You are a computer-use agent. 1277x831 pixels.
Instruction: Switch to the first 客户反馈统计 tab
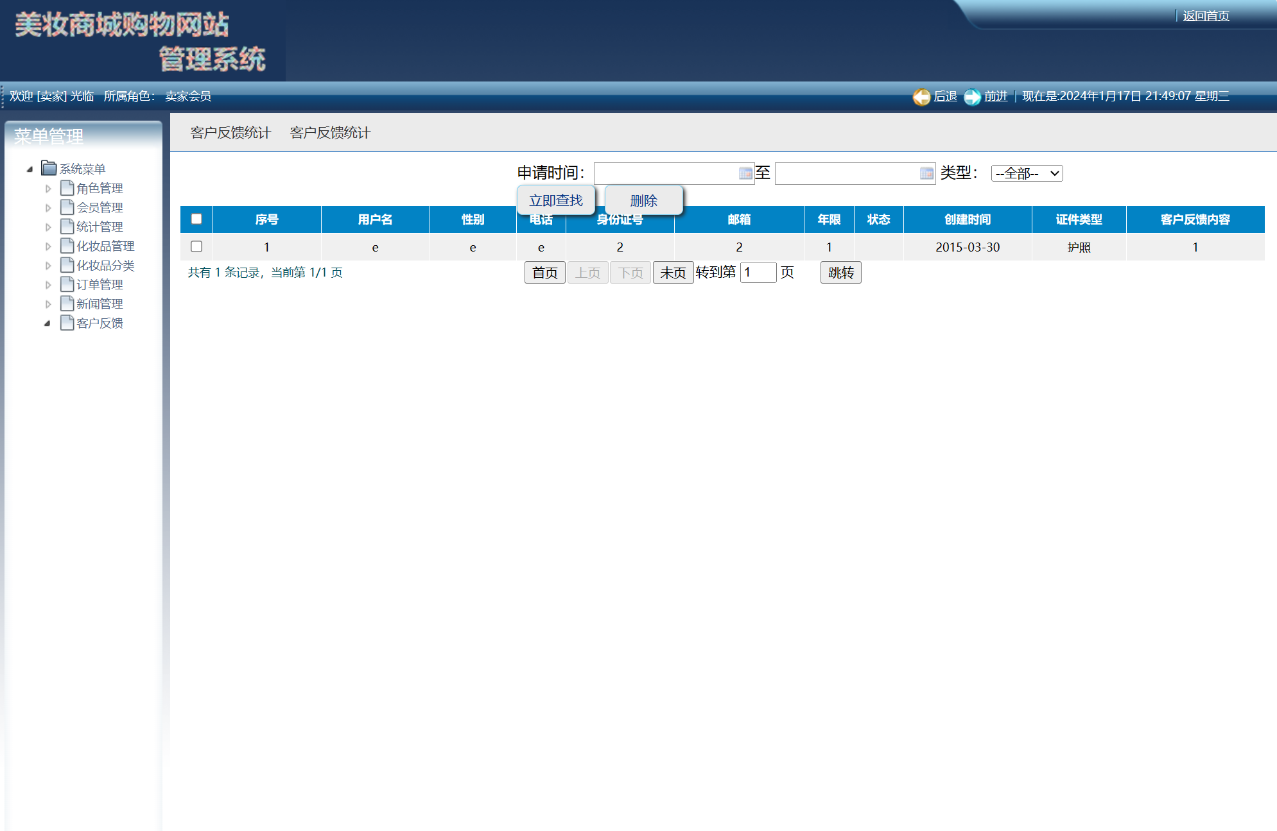click(230, 133)
